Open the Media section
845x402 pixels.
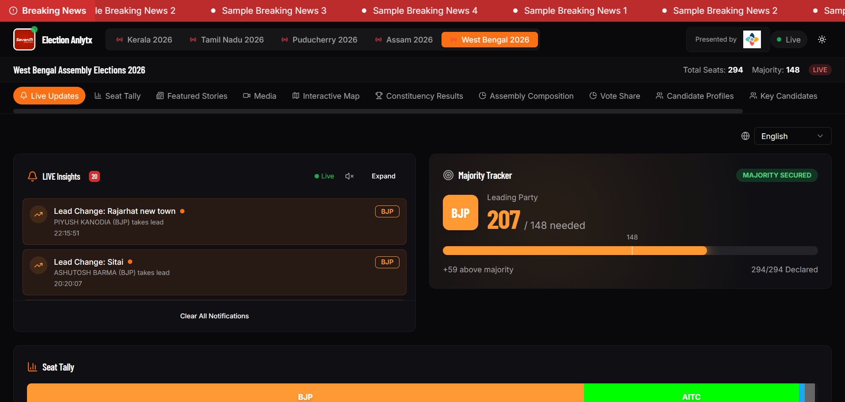(260, 96)
